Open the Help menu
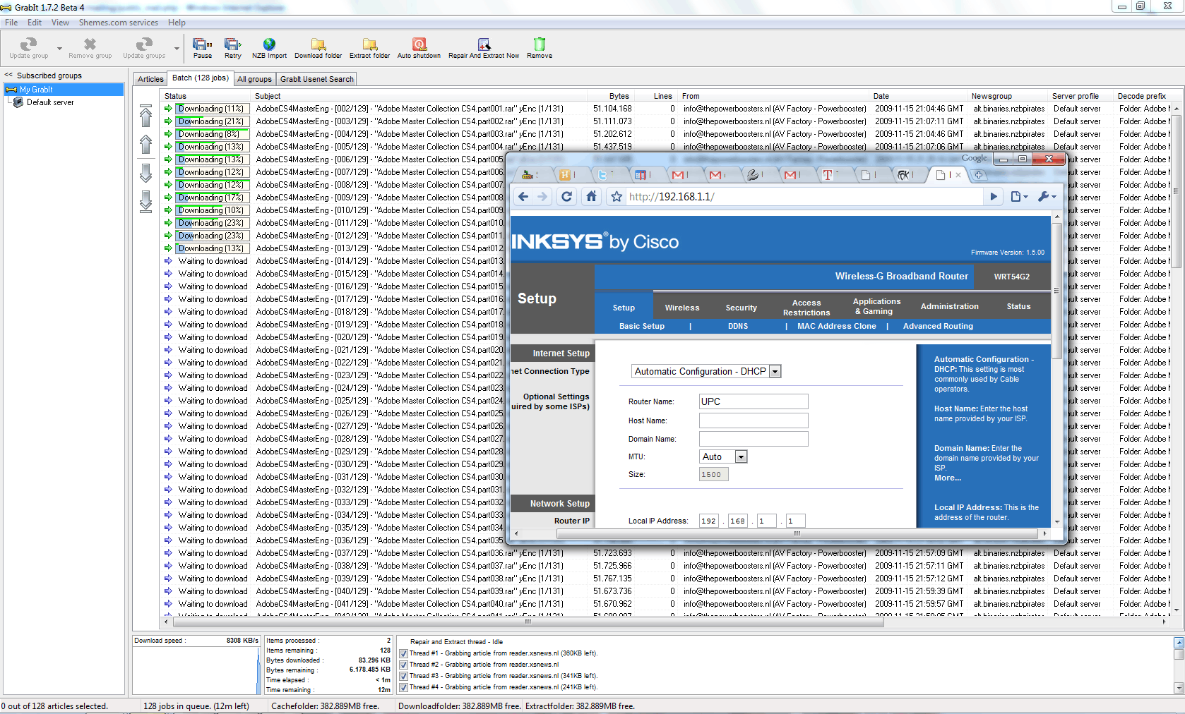Image resolution: width=1185 pixels, height=714 pixels. [x=177, y=23]
